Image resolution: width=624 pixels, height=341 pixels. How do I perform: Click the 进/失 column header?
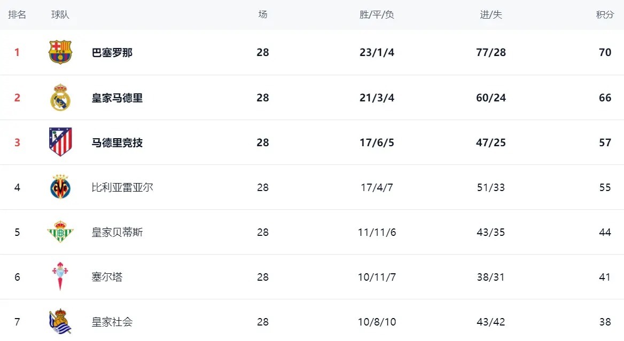[x=491, y=15]
